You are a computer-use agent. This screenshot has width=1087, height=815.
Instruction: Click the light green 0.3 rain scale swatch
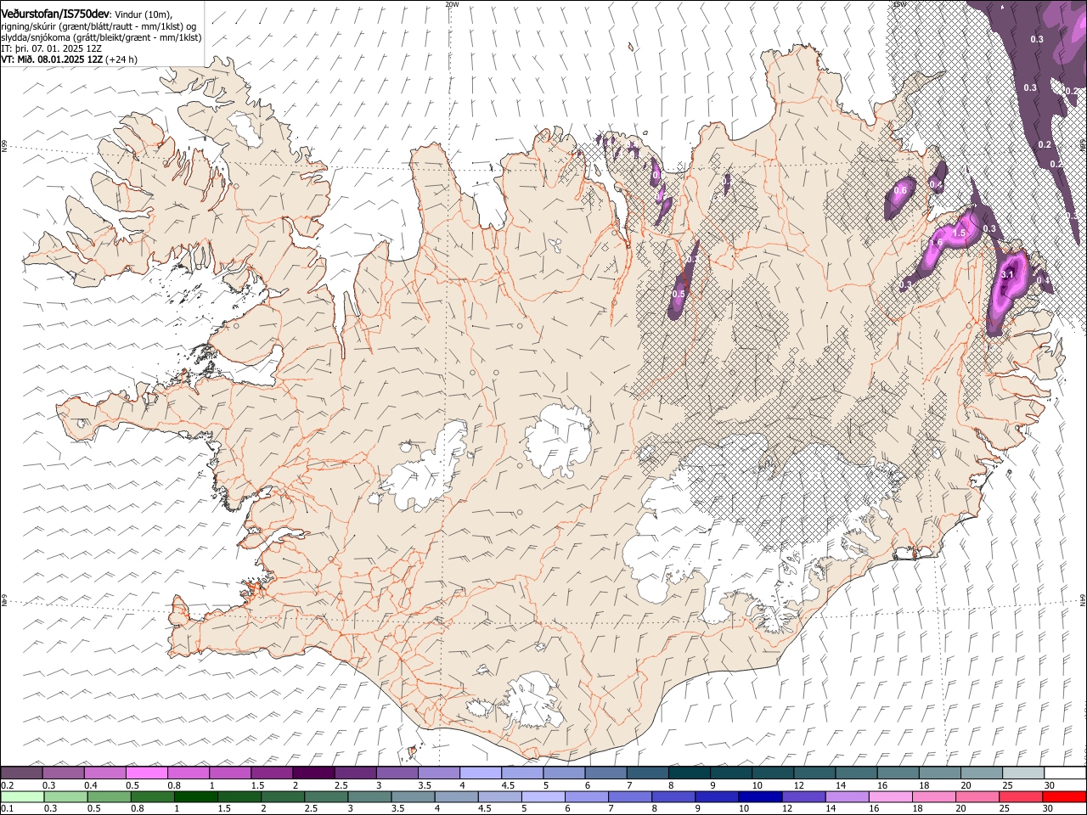point(65,796)
